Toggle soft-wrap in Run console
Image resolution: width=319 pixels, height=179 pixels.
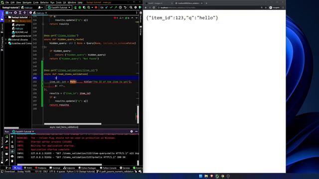click(12, 147)
